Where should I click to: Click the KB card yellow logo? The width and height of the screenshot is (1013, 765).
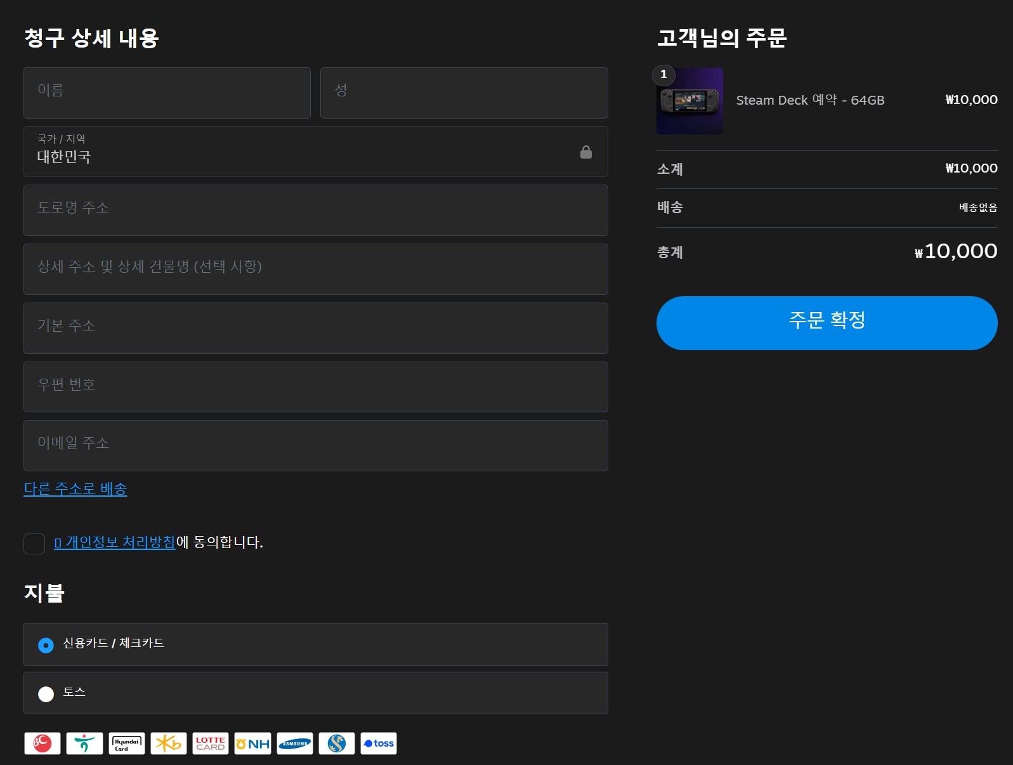coord(169,743)
